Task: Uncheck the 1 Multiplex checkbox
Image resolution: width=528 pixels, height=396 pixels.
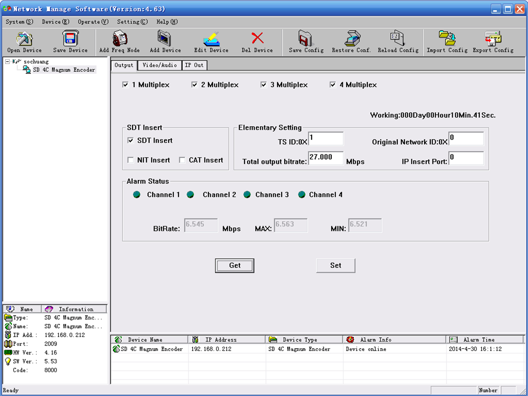Action: point(125,85)
